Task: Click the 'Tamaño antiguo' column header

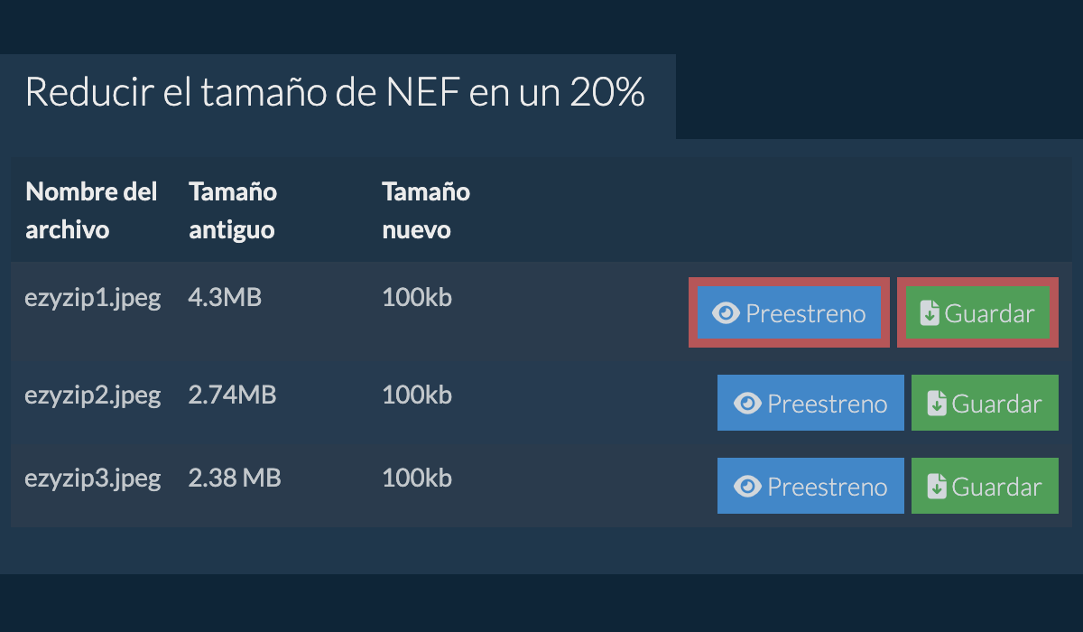Action: click(x=232, y=210)
